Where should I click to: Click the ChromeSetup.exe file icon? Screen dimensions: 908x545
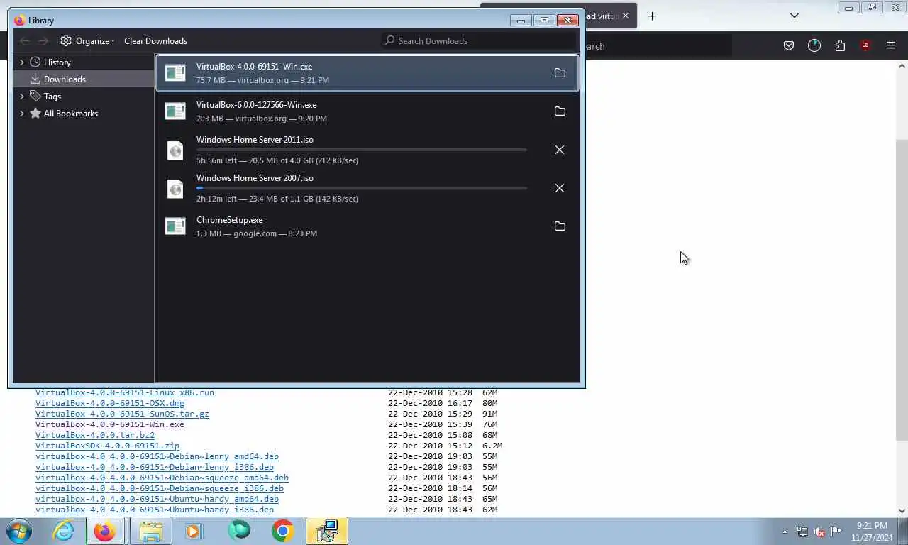[175, 226]
